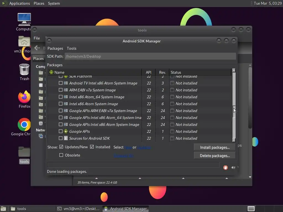The image size is (283, 212).
Task: Click the Google APIs ARM EABI v7a image icon
Action: [66, 111]
